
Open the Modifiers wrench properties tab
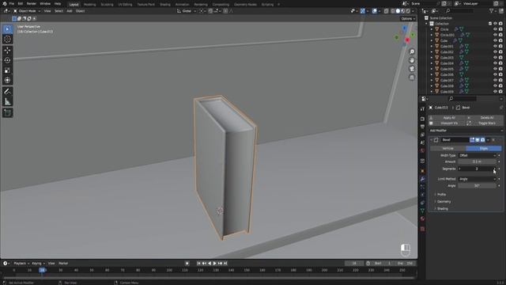422,179
